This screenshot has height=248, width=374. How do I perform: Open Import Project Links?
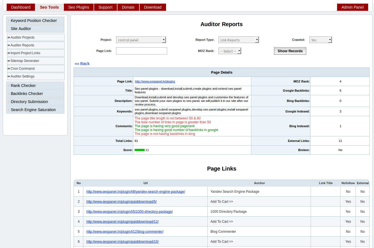(x=36, y=53)
